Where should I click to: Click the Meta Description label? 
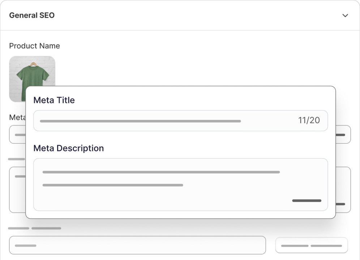pos(68,148)
